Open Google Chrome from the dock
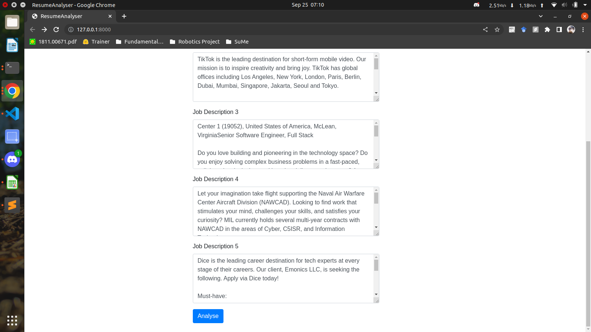This screenshot has height=332, width=591. pos(12,91)
